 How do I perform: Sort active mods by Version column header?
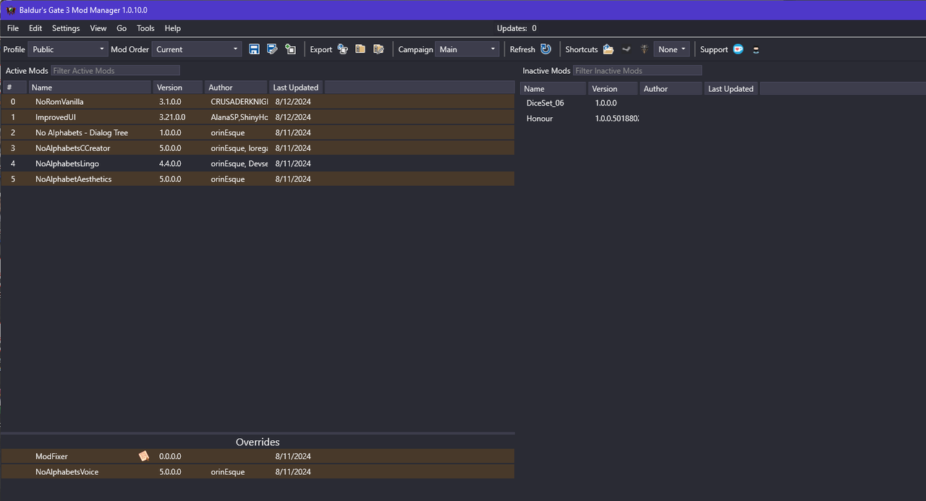[178, 87]
